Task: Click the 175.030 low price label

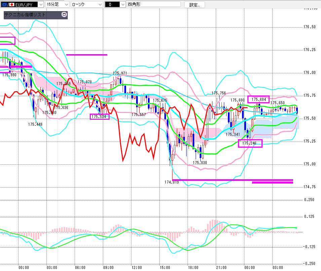Action: pyautogui.click(x=200, y=162)
